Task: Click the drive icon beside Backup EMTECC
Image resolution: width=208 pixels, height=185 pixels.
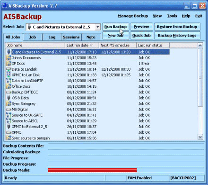Action: pyautogui.click(x=9, y=92)
